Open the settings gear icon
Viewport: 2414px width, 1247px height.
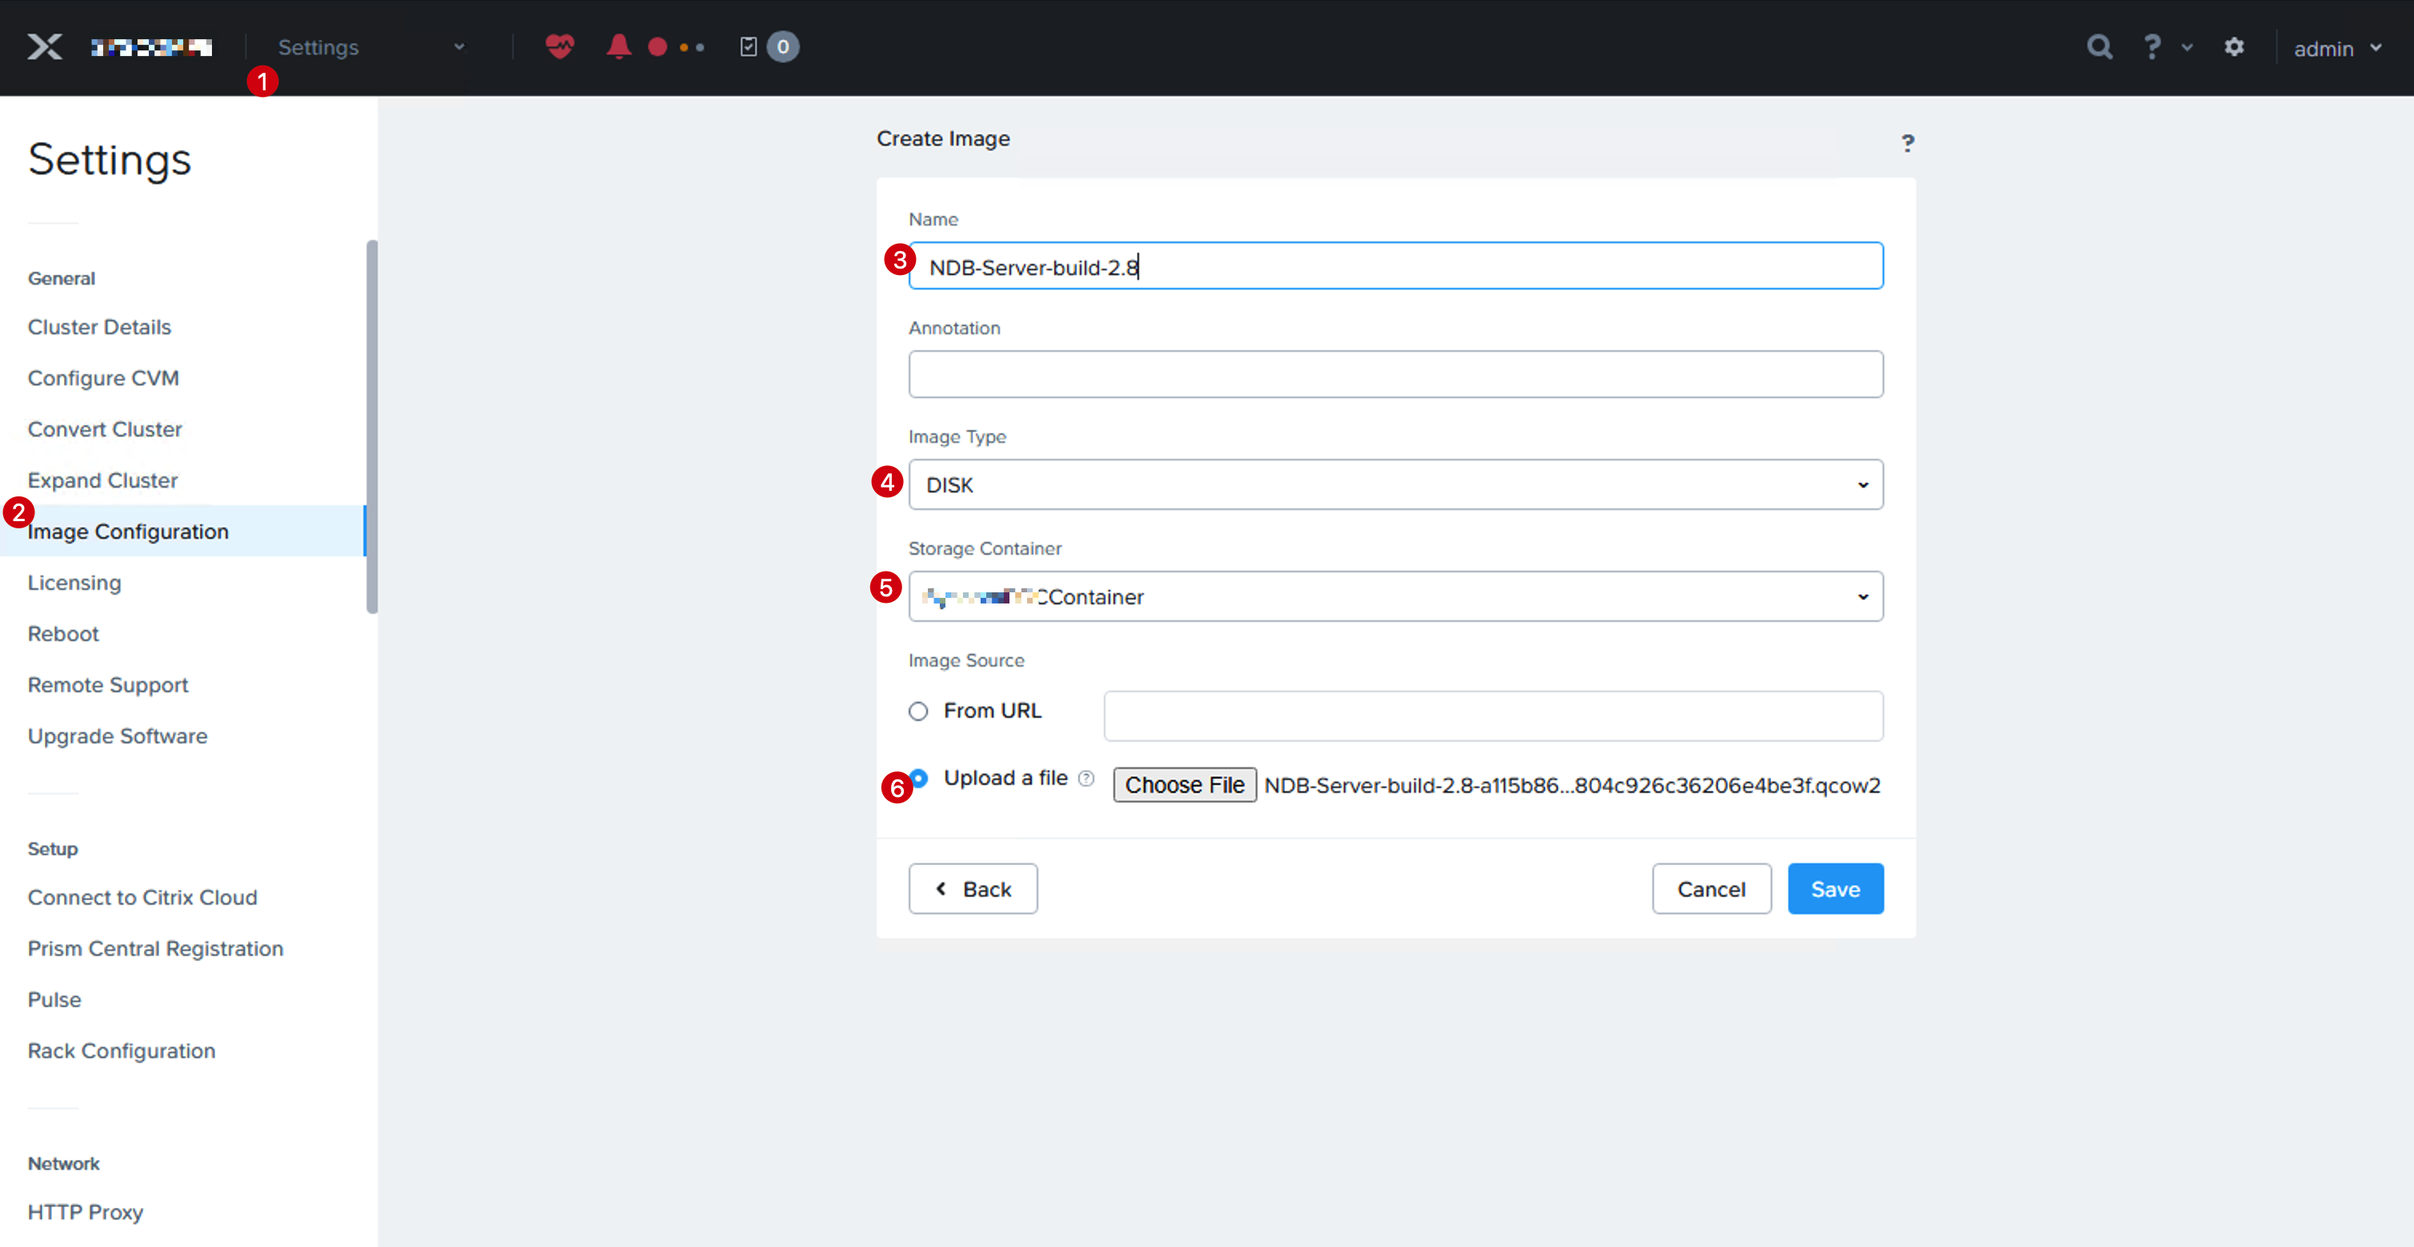click(x=2234, y=47)
